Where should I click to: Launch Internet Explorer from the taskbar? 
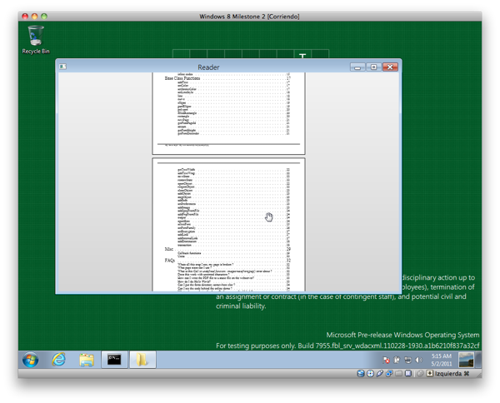pyautogui.click(x=58, y=360)
